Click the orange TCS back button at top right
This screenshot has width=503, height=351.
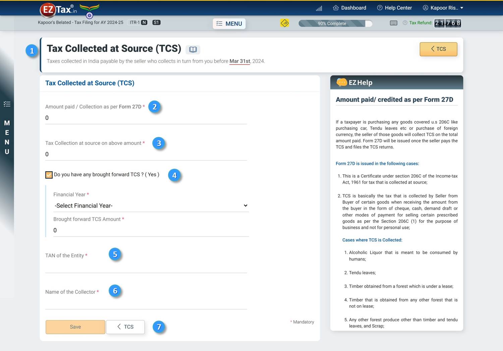(438, 49)
